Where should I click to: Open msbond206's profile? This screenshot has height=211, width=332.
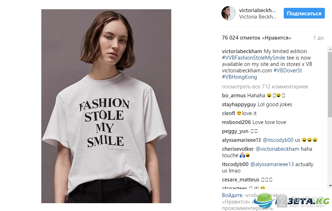coord(236,122)
